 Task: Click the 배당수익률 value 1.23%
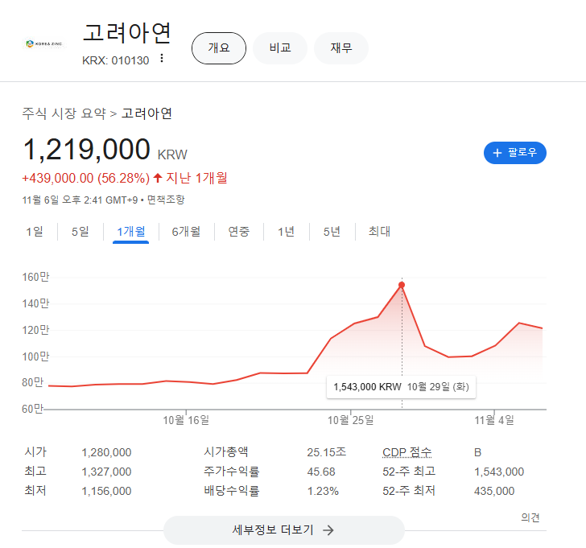323,491
